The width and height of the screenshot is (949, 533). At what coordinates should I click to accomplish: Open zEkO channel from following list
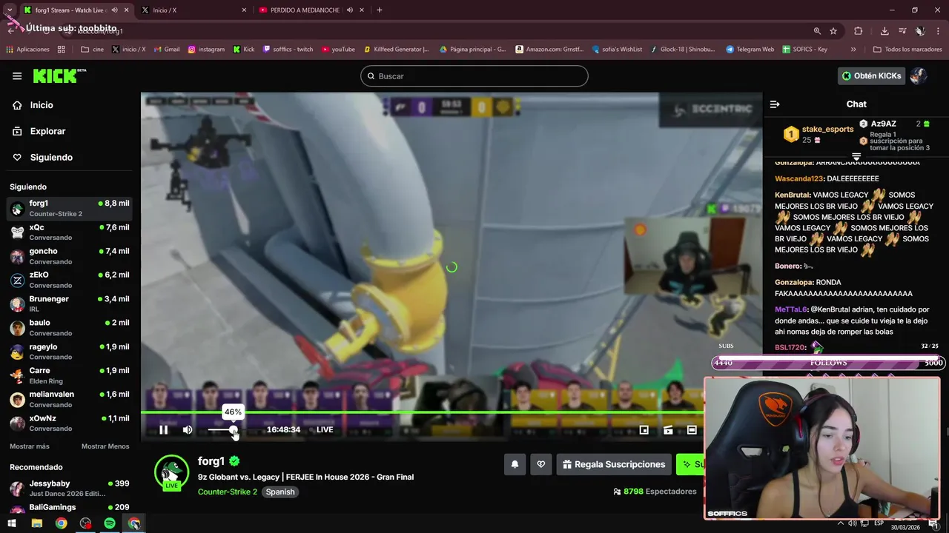[70, 280]
